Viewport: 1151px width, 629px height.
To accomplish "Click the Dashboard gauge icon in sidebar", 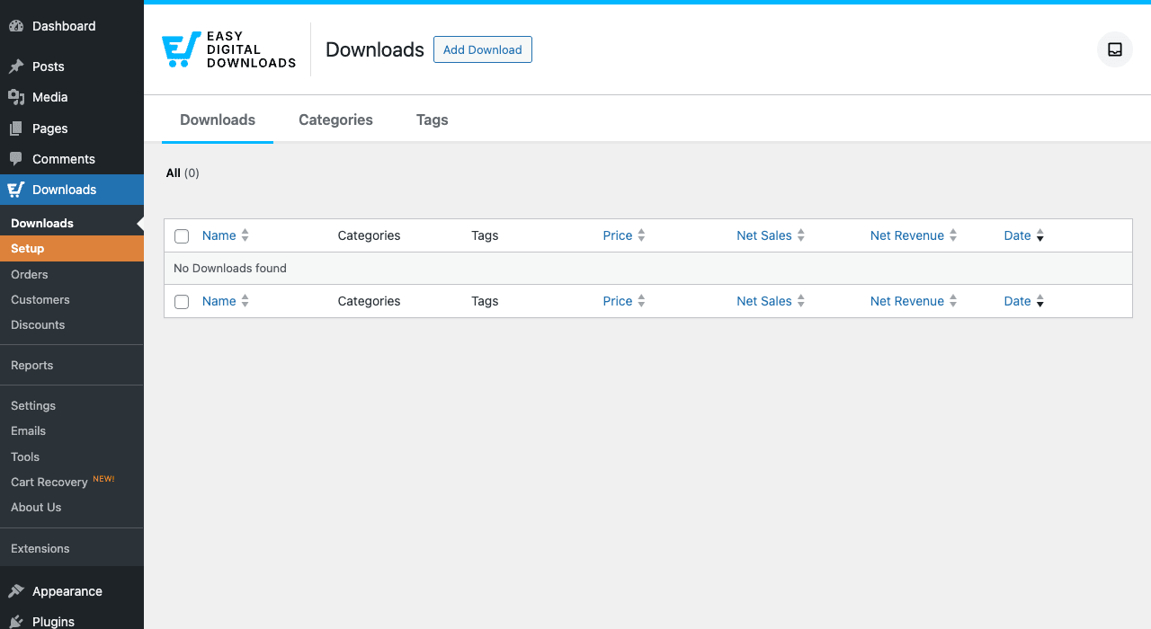I will click(x=16, y=26).
